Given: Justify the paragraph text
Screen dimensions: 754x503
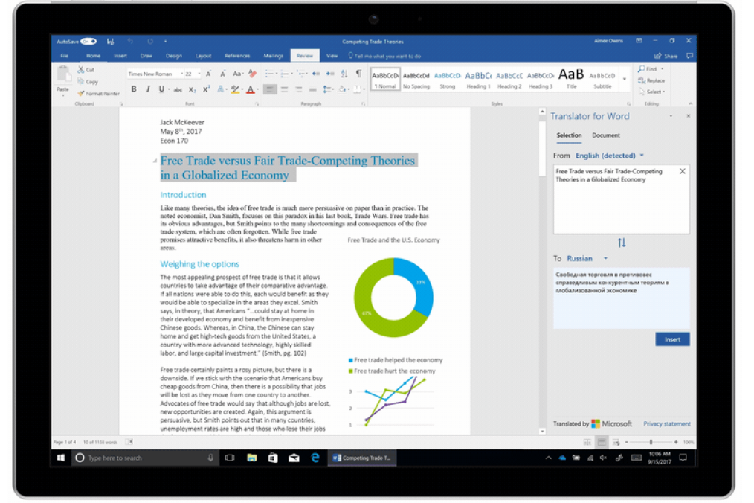Looking at the screenshot, I should [312, 89].
